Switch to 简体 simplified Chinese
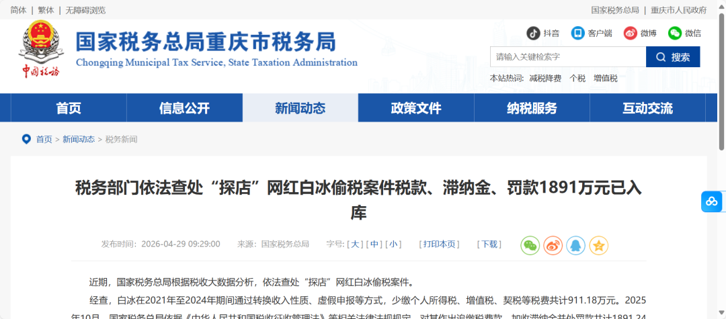Screen dimensions: 726x319 click(x=19, y=10)
